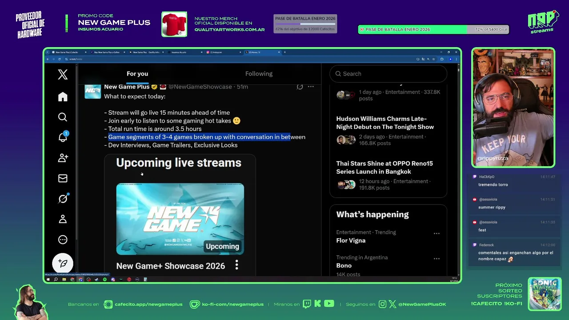Open the Flor Vigna trending topic
Image resolution: width=569 pixels, height=320 pixels.
pos(351,240)
